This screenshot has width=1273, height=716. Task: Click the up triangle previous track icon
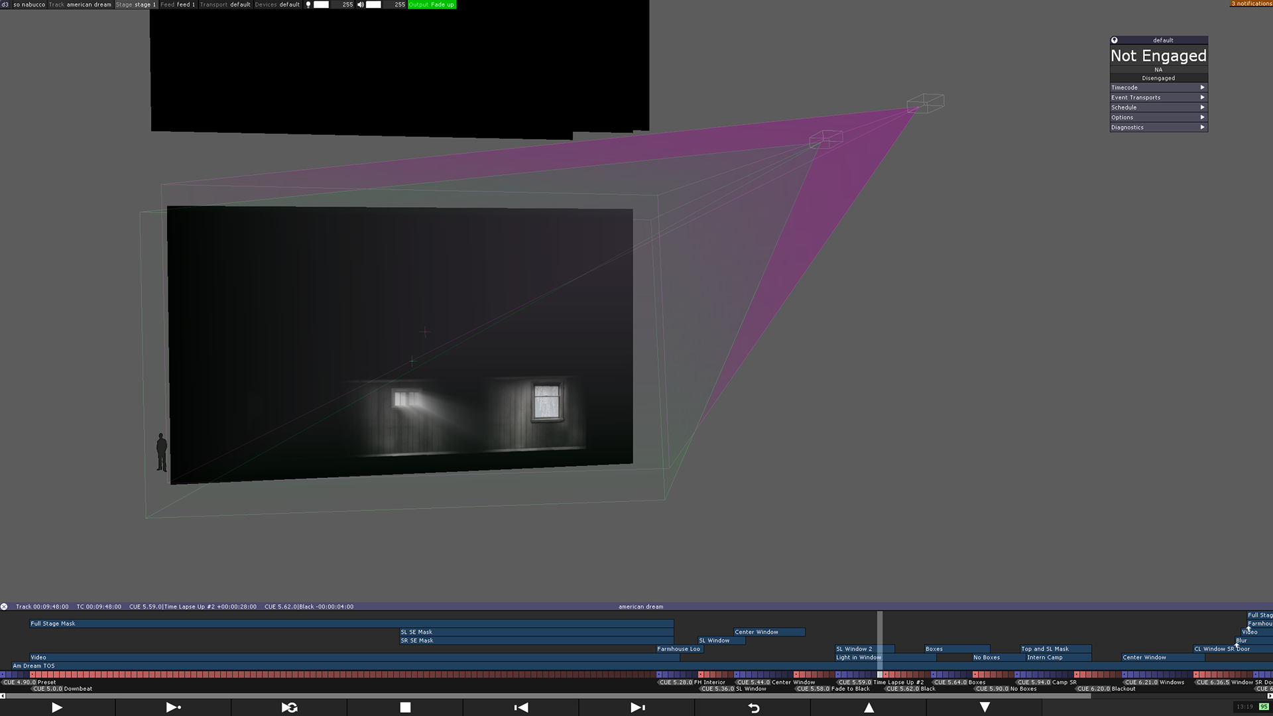[869, 707]
